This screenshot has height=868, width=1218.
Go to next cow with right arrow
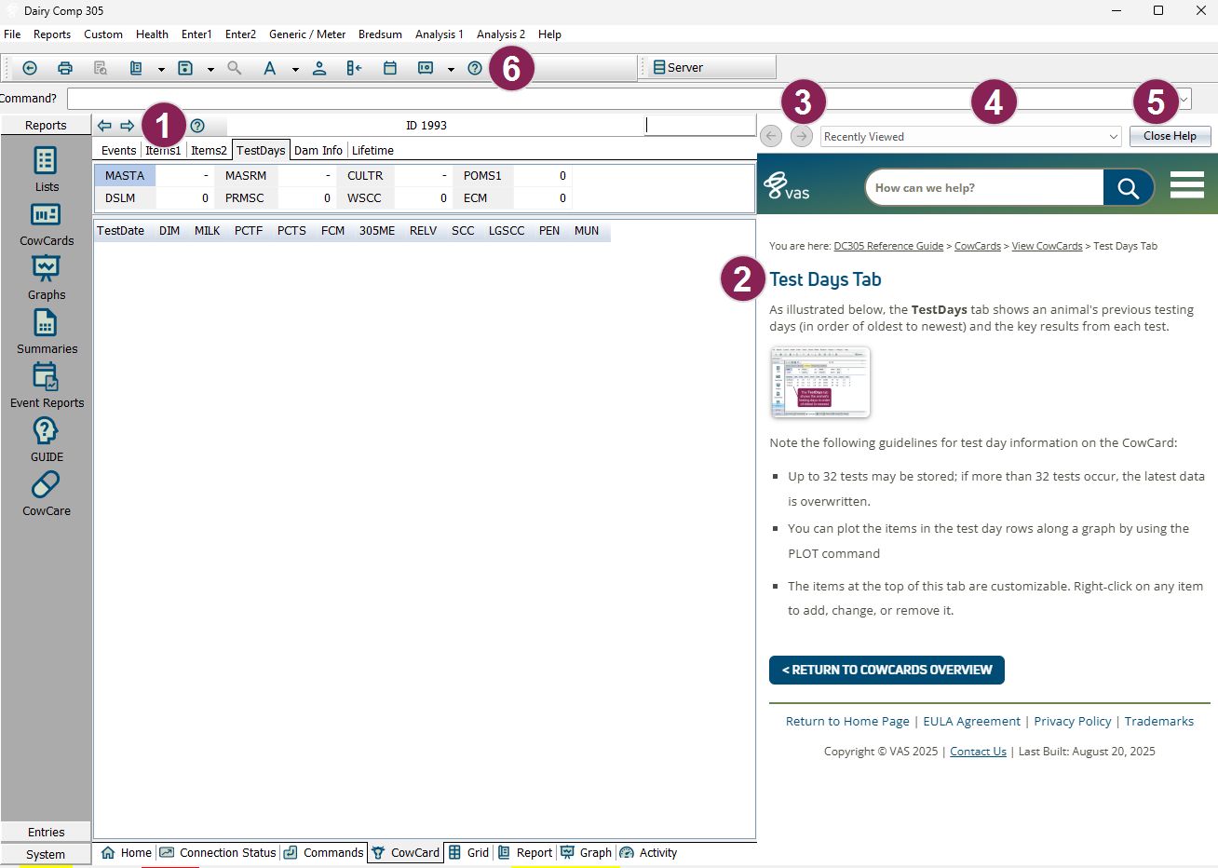[x=128, y=126]
